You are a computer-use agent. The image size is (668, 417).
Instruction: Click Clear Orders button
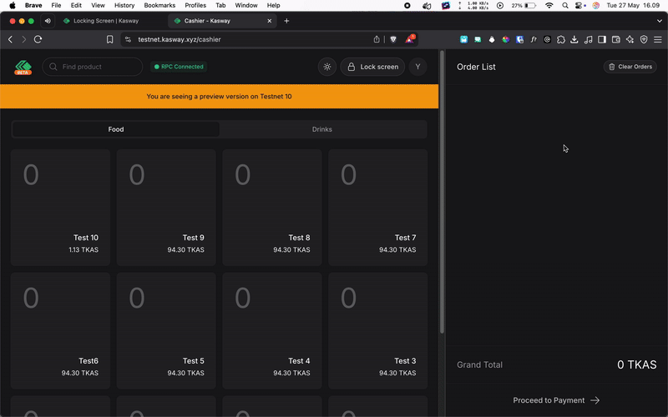point(630,67)
